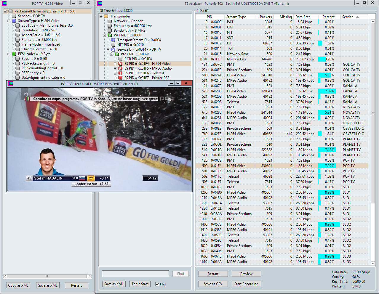The image size is (379, 294).
Task: Sort table by Service column header
Action: (354, 17)
